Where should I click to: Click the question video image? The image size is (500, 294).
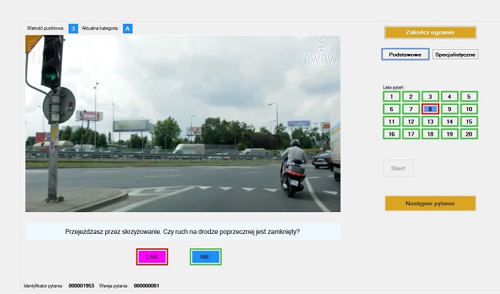[183, 123]
